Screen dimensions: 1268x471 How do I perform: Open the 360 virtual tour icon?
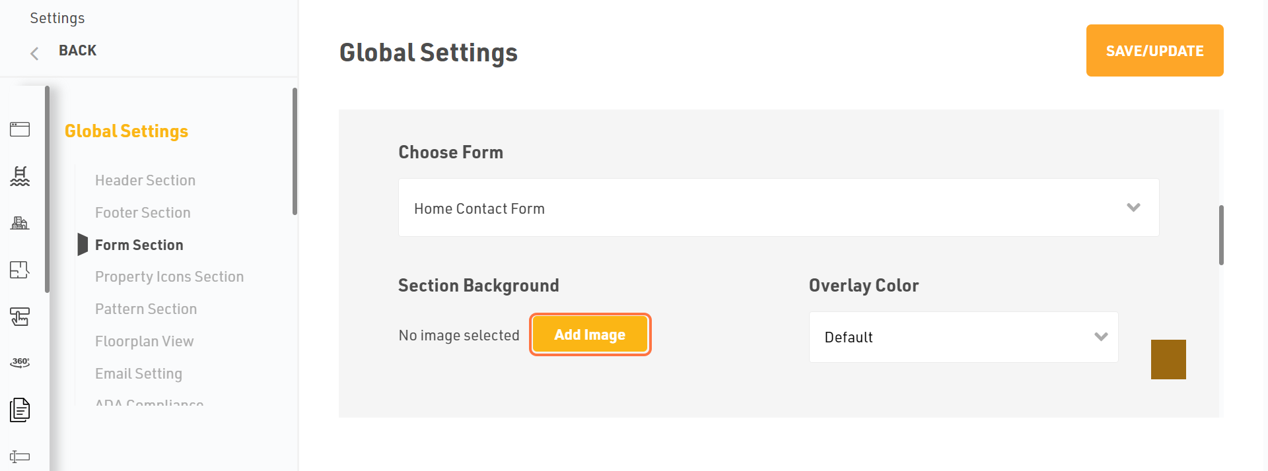pos(20,362)
